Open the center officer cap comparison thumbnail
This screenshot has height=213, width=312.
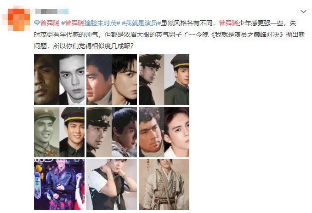112,132
